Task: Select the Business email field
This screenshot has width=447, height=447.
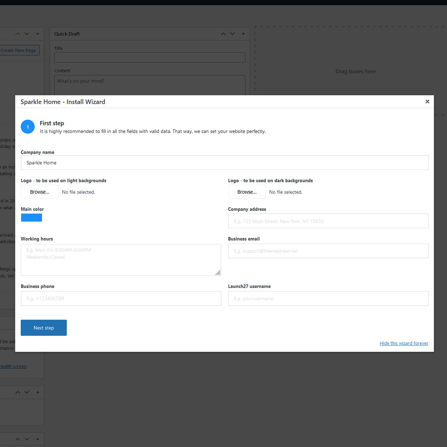Action: point(328,251)
